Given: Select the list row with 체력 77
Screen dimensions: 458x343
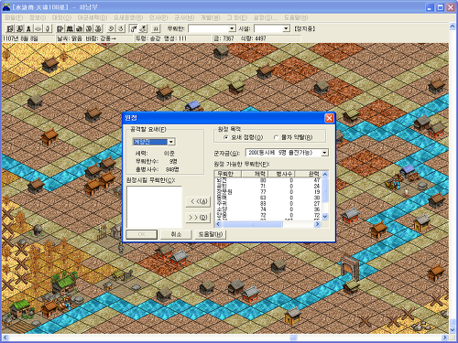Looking at the screenshot, I should [x=268, y=192].
